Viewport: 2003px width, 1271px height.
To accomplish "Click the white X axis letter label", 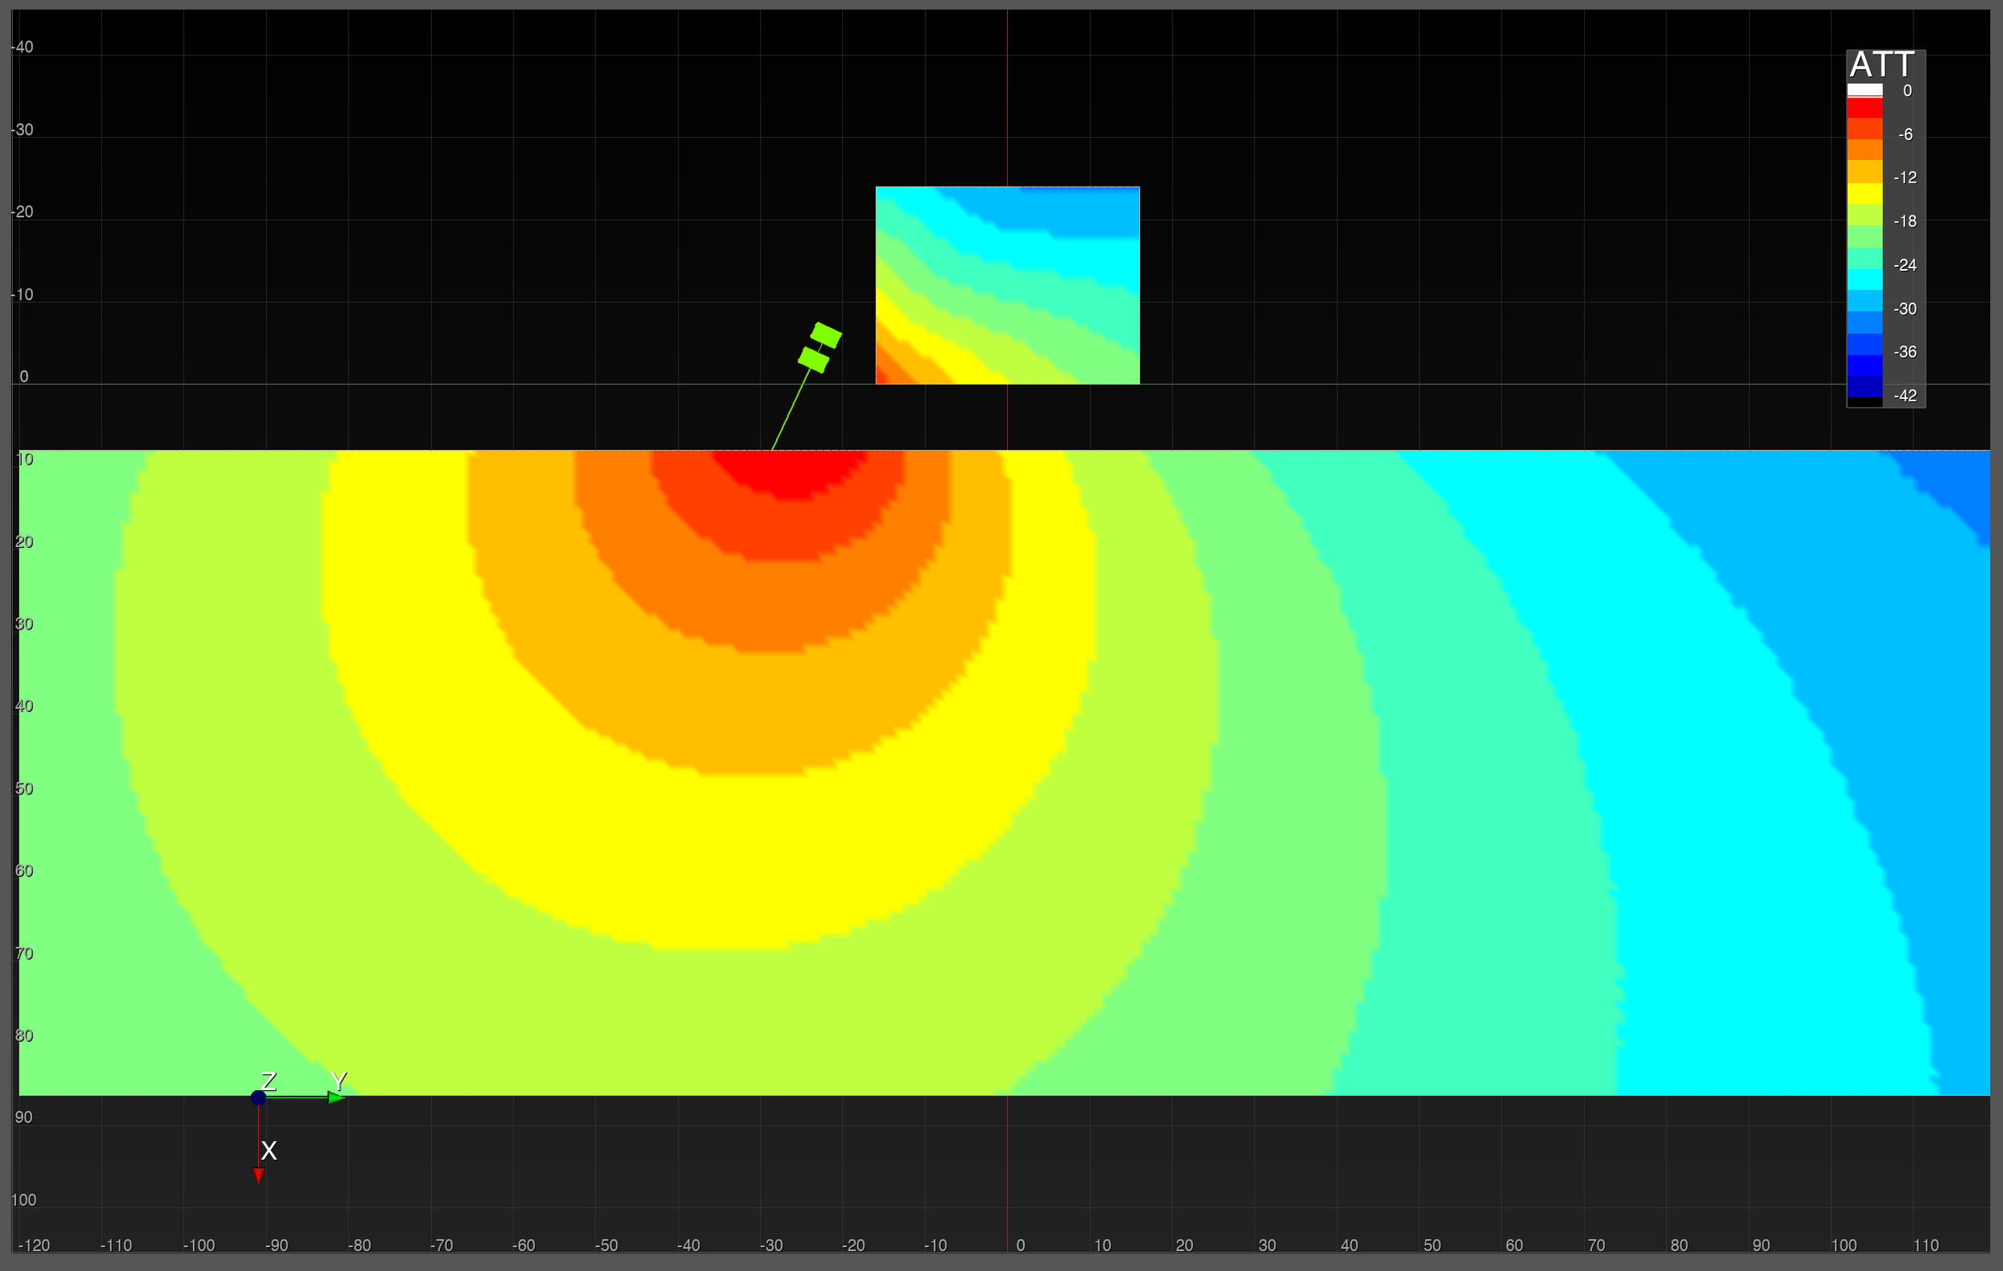I will [268, 1150].
